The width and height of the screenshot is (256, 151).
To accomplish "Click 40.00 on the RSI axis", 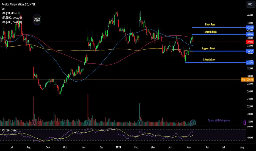I will coord(250,138).
